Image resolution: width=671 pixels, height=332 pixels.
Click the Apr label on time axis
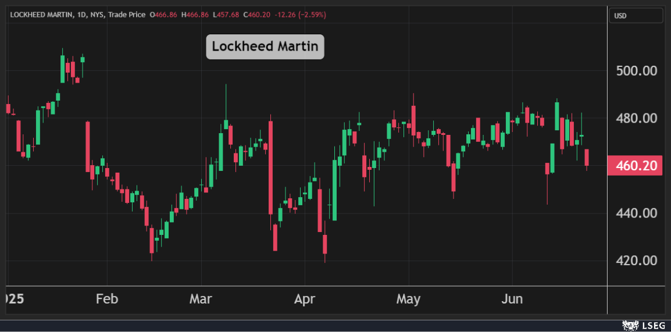304,299
